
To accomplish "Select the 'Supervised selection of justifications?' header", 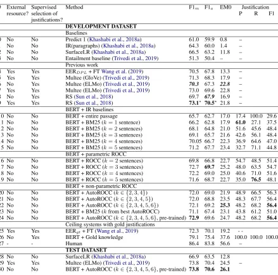I will click(x=47, y=13).
